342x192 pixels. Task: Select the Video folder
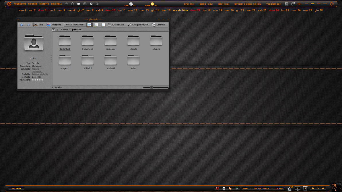(133, 62)
